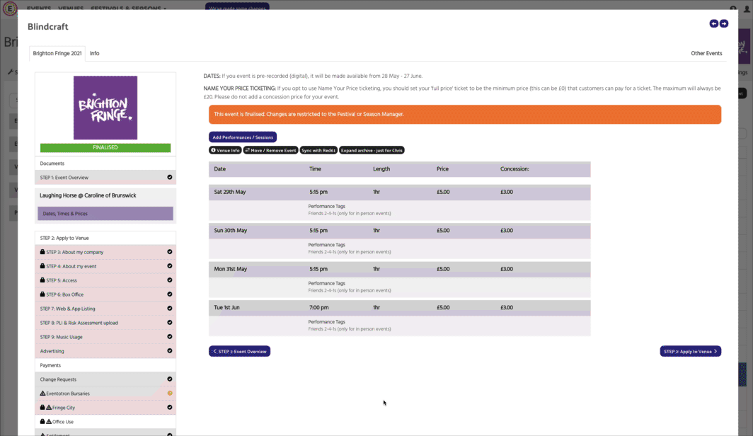Image resolution: width=753 pixels, height=436 pixels.
Task: Click the checkmark icon on STEP 5: Access row
Action: 170,280
